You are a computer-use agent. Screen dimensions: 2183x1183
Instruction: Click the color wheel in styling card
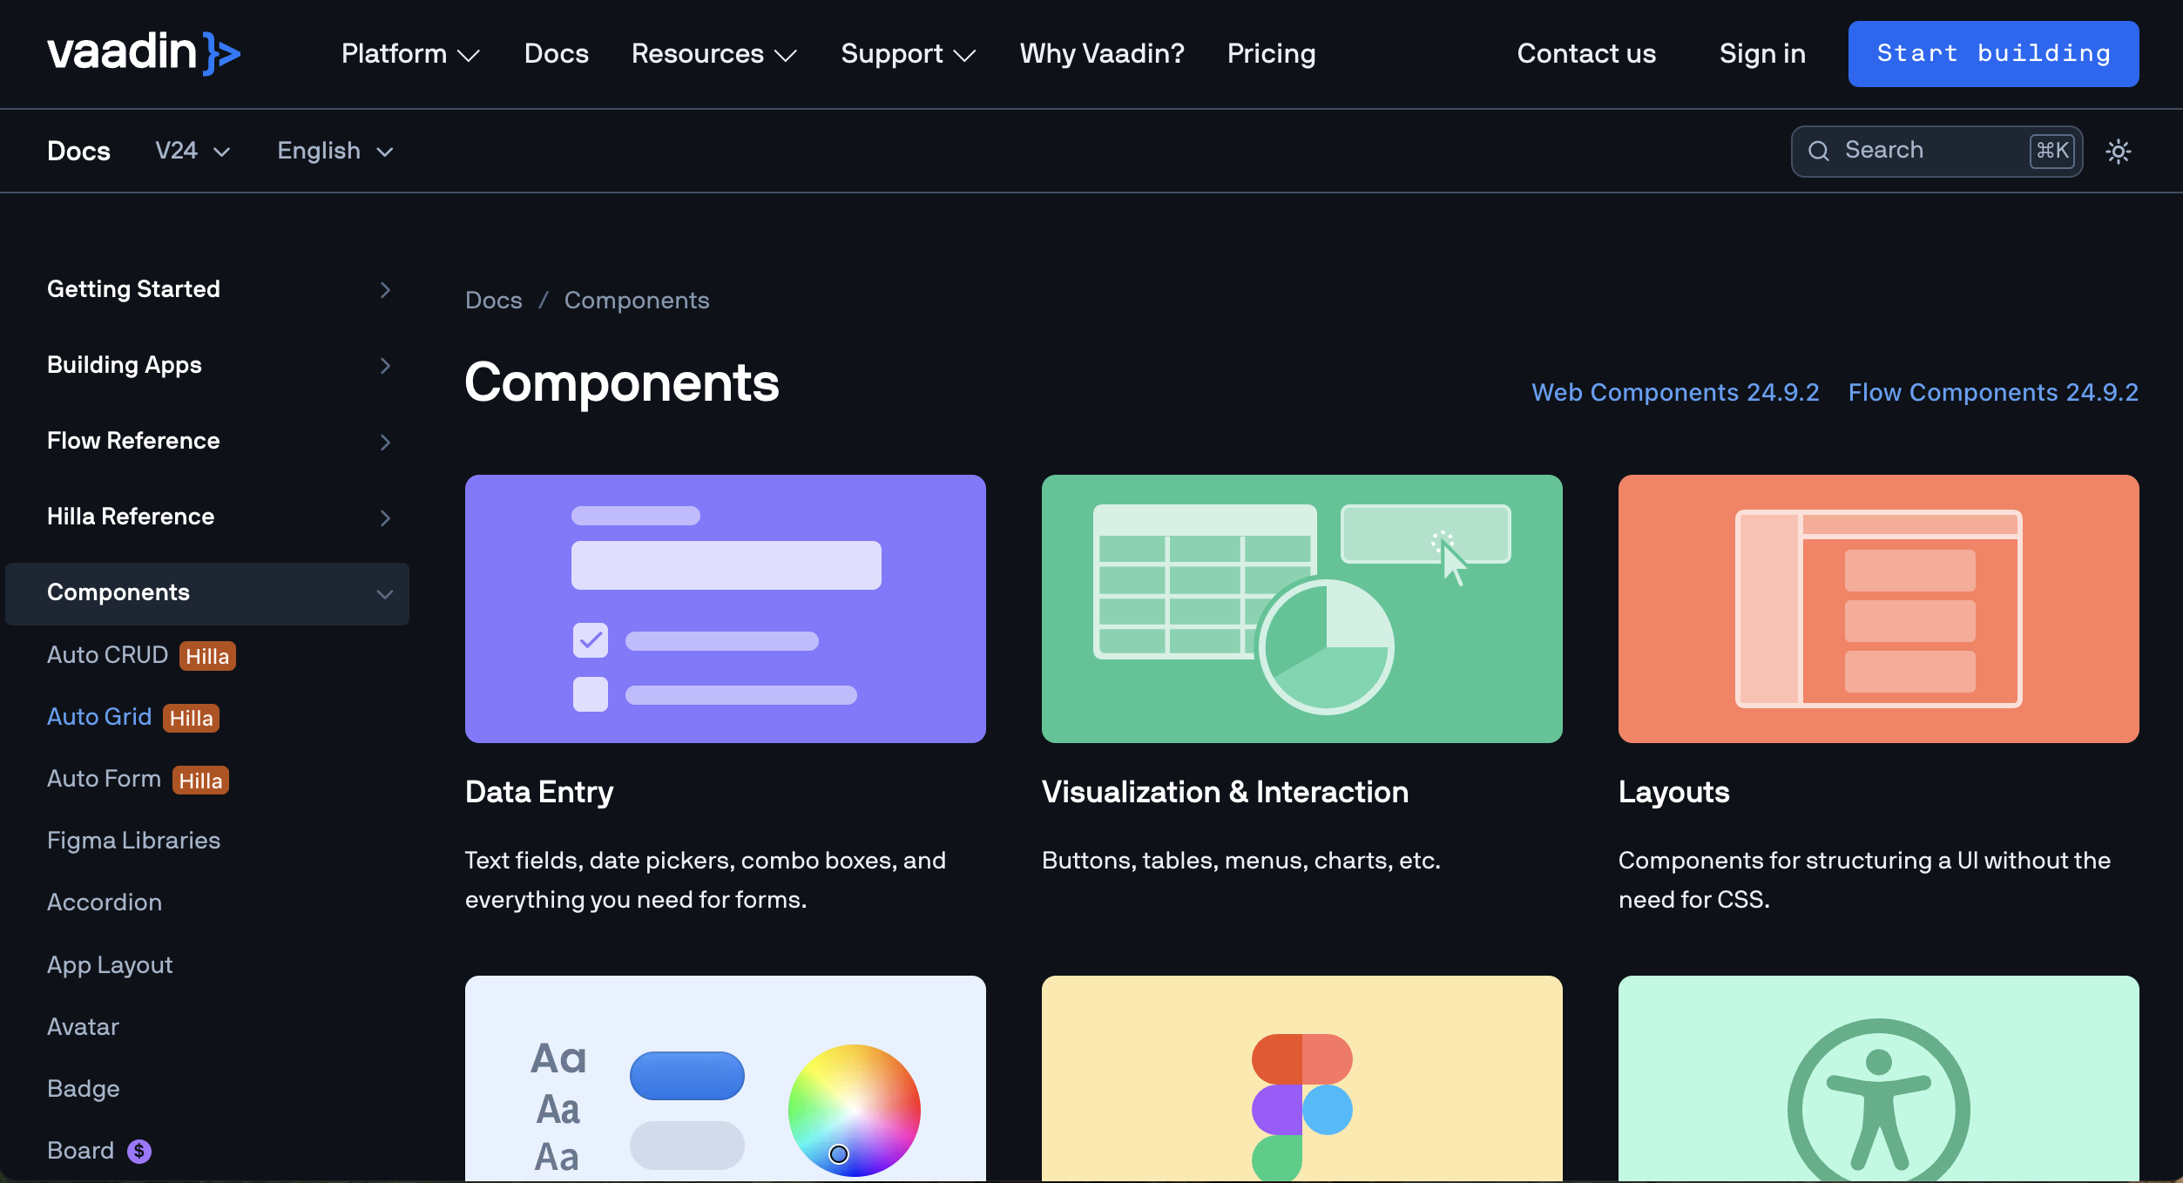tap(854, 1110)
